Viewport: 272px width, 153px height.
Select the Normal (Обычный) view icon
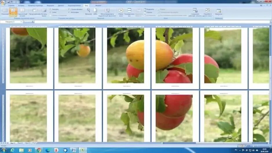(5, 12)
